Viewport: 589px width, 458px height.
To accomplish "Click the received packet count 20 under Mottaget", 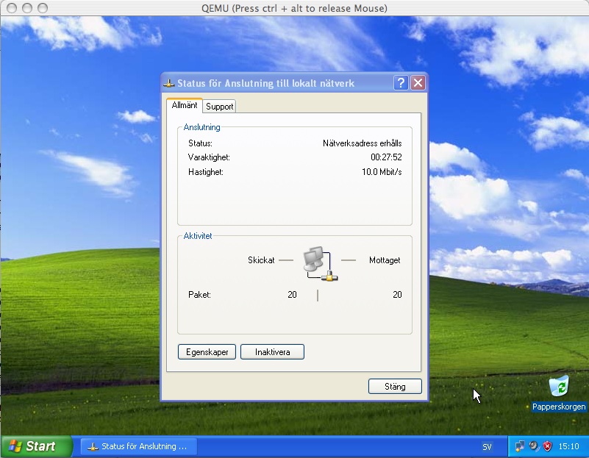I will click(x=397, y=295).
